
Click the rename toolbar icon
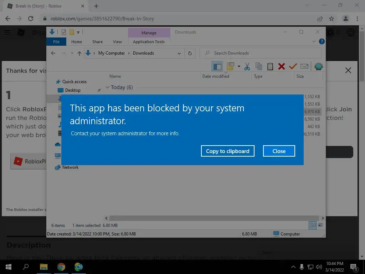coord(304,66)
